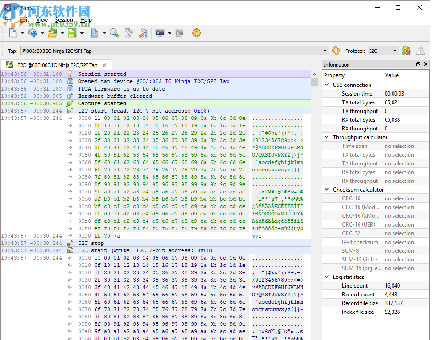
Task: Click the Open Log File folder icon
Action: tap(52, 33)
